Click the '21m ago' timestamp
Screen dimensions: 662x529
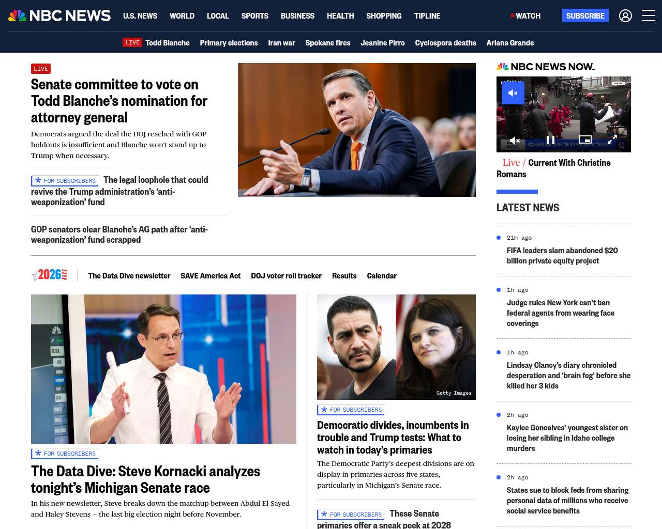[x=519, y=238]
